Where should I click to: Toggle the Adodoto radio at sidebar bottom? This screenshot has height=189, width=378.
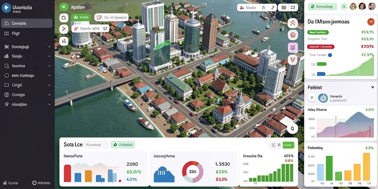tap(34, 183)
